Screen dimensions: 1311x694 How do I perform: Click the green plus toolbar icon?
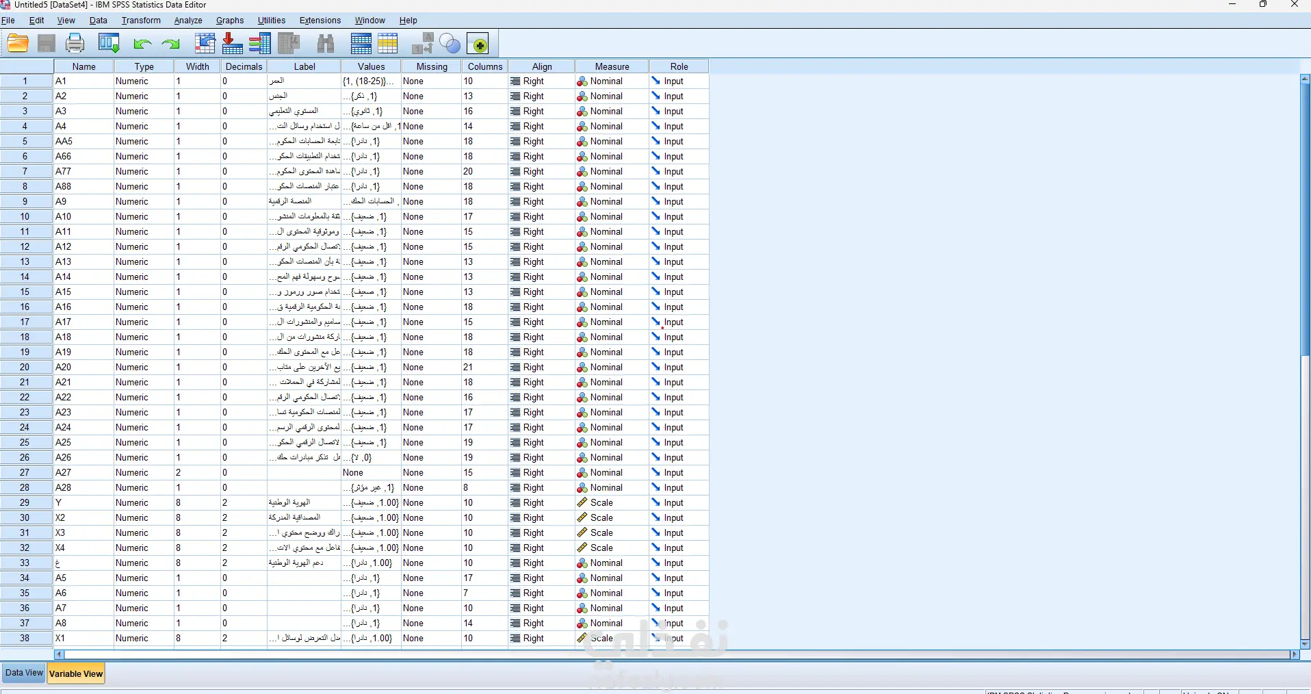480,44
